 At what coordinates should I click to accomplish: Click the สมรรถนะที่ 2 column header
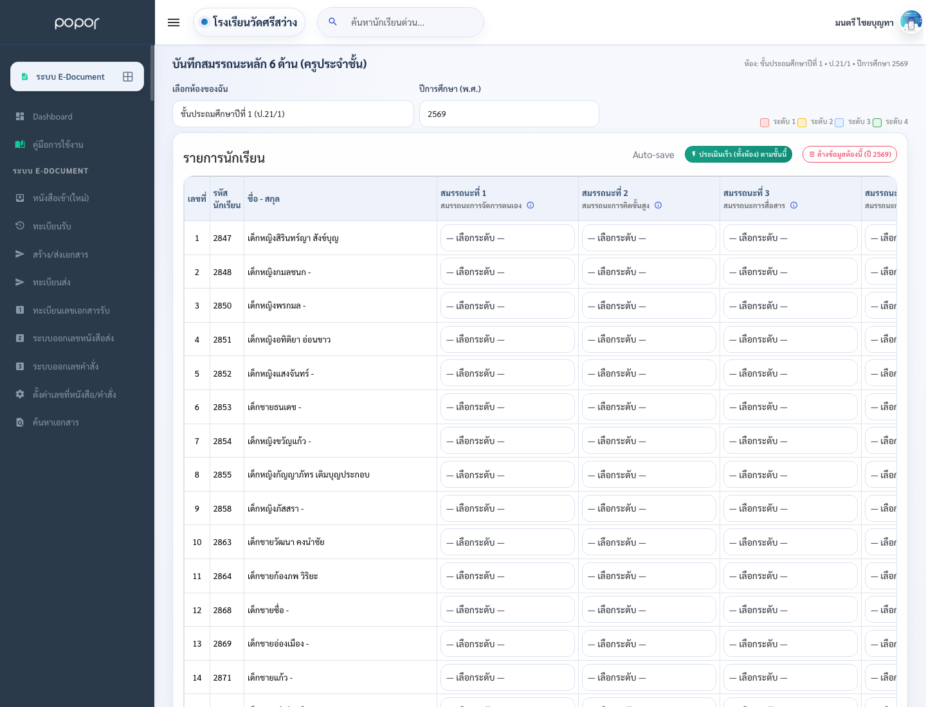tap(649, 199)
